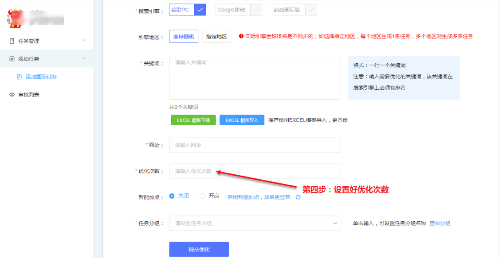499x258 pixels.
Task: Click the green EXCEL 模板下载 button
Action: (193, 120)
